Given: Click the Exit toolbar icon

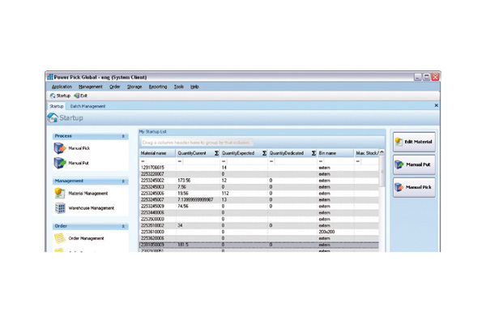Looking at the screenshot, I should click(77, 96).
